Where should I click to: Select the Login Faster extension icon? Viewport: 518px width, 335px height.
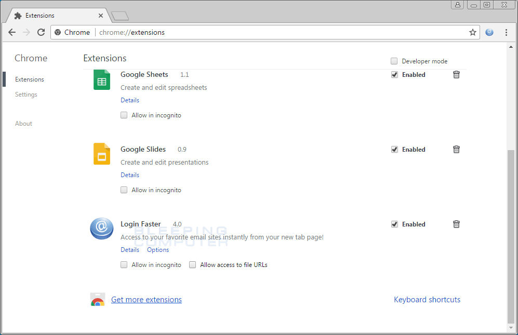[x=101, y=229]
